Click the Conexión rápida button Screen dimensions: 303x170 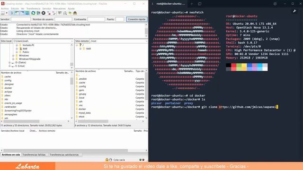tap(137, 19)
